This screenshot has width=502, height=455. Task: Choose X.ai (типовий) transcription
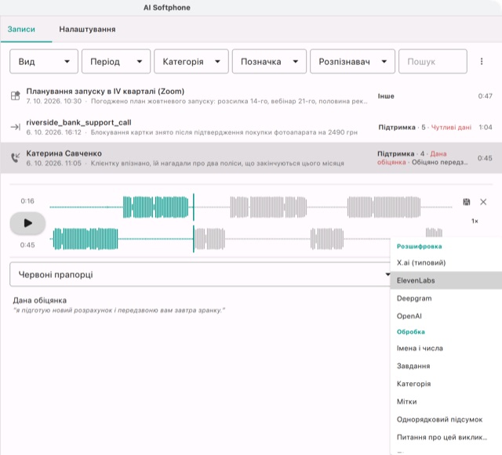(x=446, y=262)
